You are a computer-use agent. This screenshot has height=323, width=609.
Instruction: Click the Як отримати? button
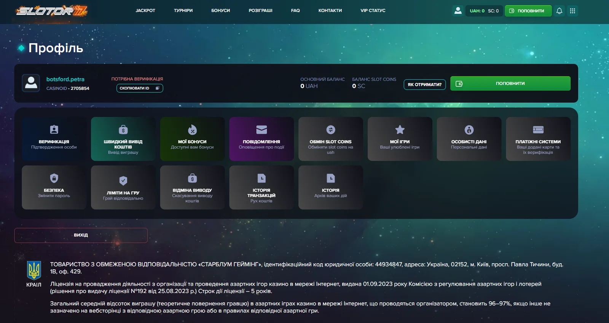click(x=425, y=85)
